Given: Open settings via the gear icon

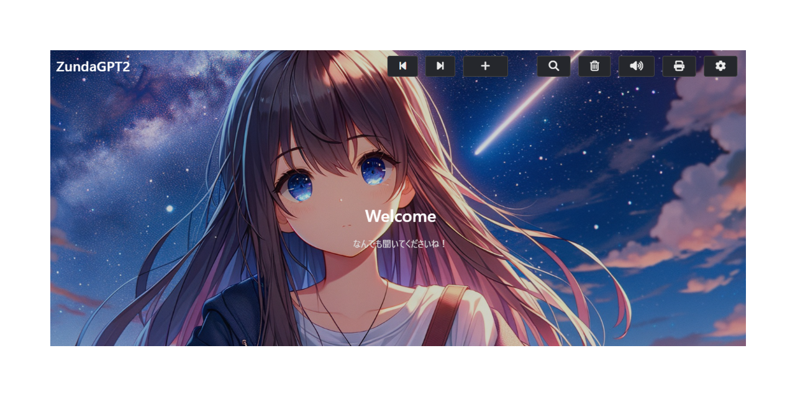Looking at the screenshot, I should (x=720, y=66).
